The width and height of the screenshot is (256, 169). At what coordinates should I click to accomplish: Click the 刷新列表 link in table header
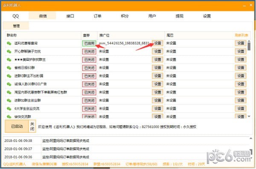point(241,35)
